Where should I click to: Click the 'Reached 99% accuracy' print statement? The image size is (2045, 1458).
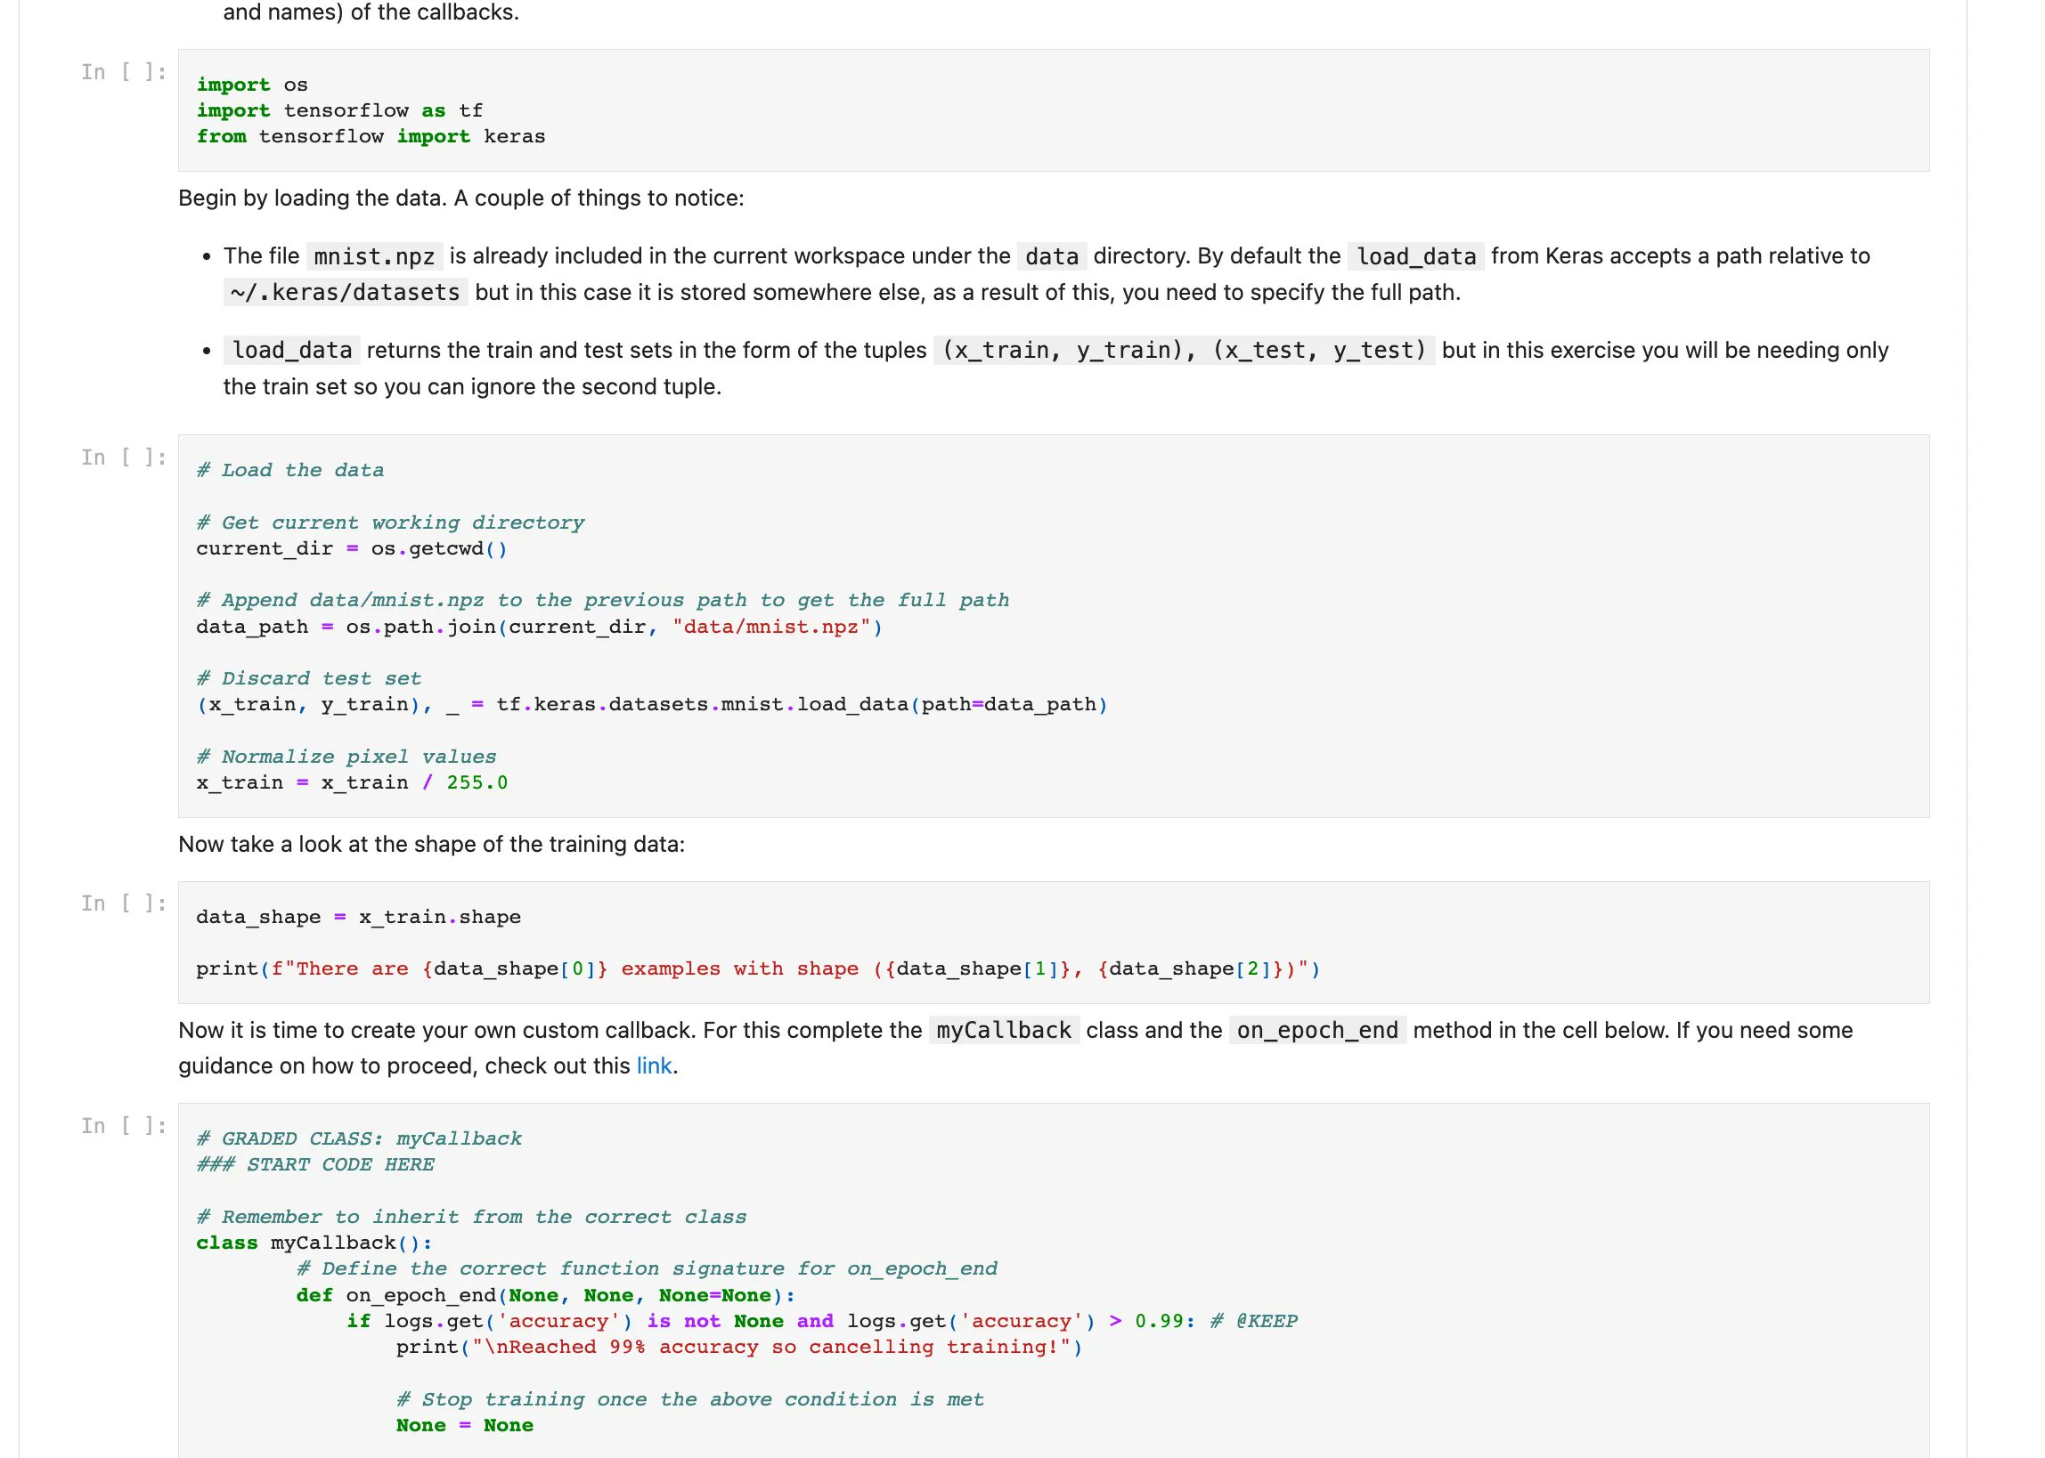pyautogui.click(x=738, y=1347)
